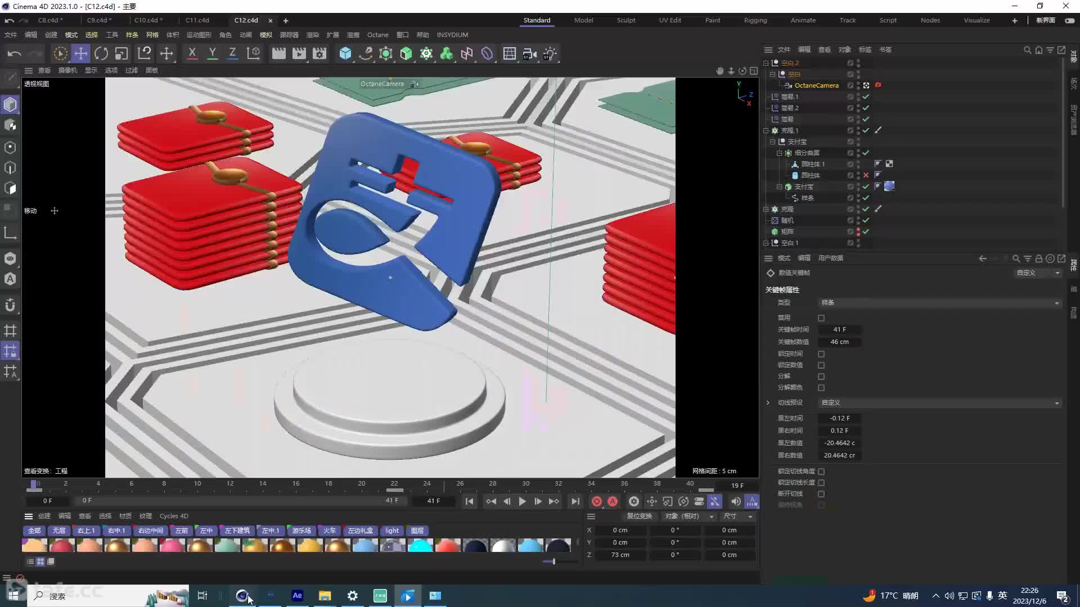Filter materials by 全部 layer
The height and width of the screenshot is (607, 1080).
34,531
